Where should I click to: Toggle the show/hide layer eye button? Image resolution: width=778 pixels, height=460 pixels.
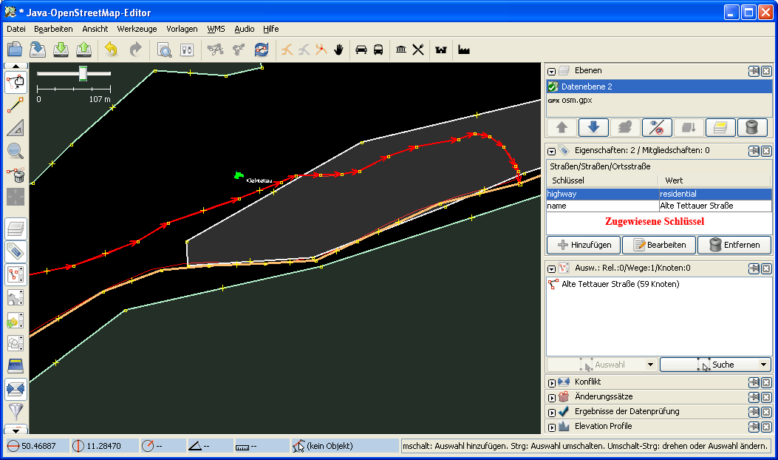[x=656, y=127]
